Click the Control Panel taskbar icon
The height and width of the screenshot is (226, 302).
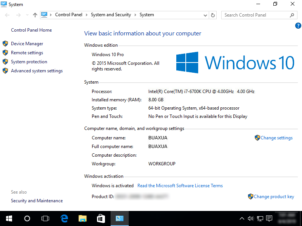(120, 218)
